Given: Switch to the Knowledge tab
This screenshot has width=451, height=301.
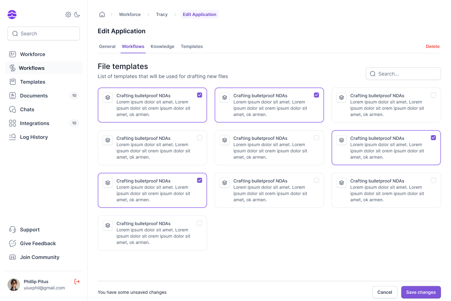Looking at the screenshot, I should 162,46.
